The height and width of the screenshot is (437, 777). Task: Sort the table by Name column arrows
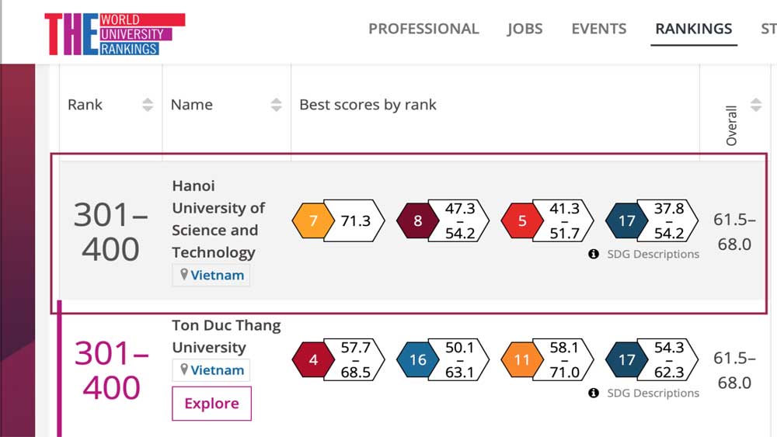pyautogui.click(x=276, y=105)
